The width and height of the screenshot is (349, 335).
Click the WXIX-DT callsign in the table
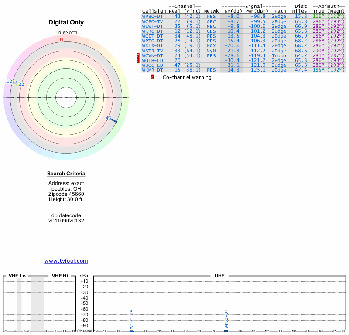tap(152, 45)
